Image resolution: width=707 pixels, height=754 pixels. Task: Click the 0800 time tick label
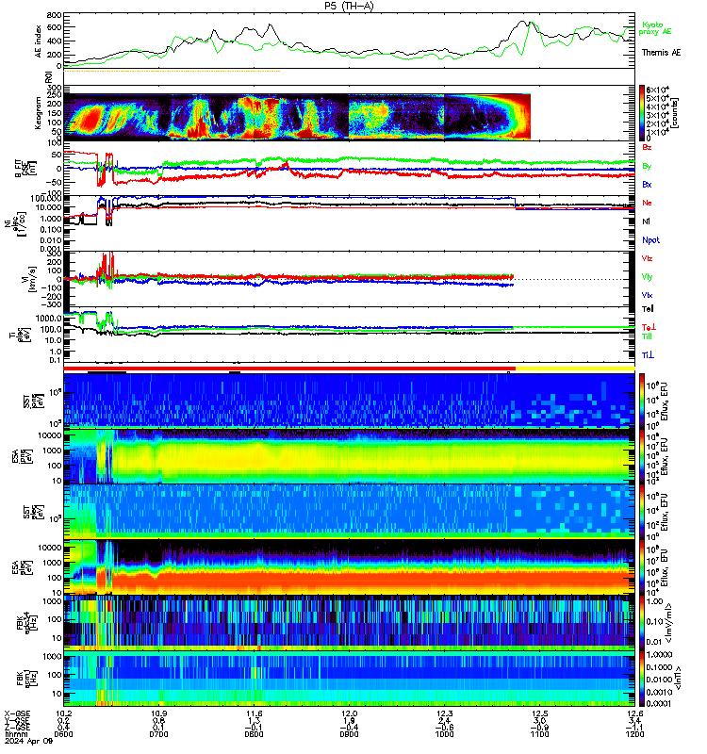pyautogui.click(x=254, y=734)
